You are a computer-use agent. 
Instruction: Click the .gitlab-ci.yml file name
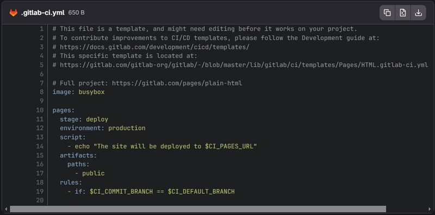tap(43, 12)
